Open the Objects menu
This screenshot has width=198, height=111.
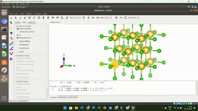[x=29, y=14]
